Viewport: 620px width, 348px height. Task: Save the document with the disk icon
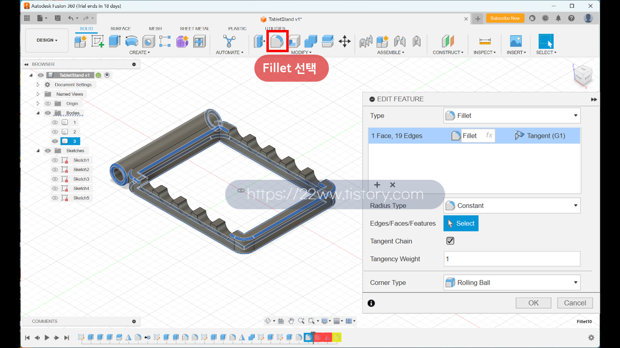coord(58,18)
